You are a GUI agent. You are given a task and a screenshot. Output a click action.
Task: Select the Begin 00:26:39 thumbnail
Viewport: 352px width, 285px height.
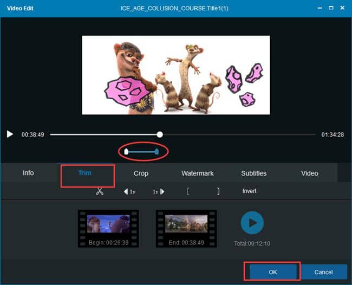tap(108, 229)
